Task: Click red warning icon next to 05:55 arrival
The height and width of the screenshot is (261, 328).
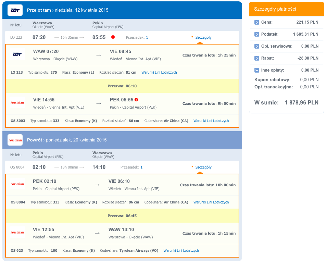Action: click(113, 37)
